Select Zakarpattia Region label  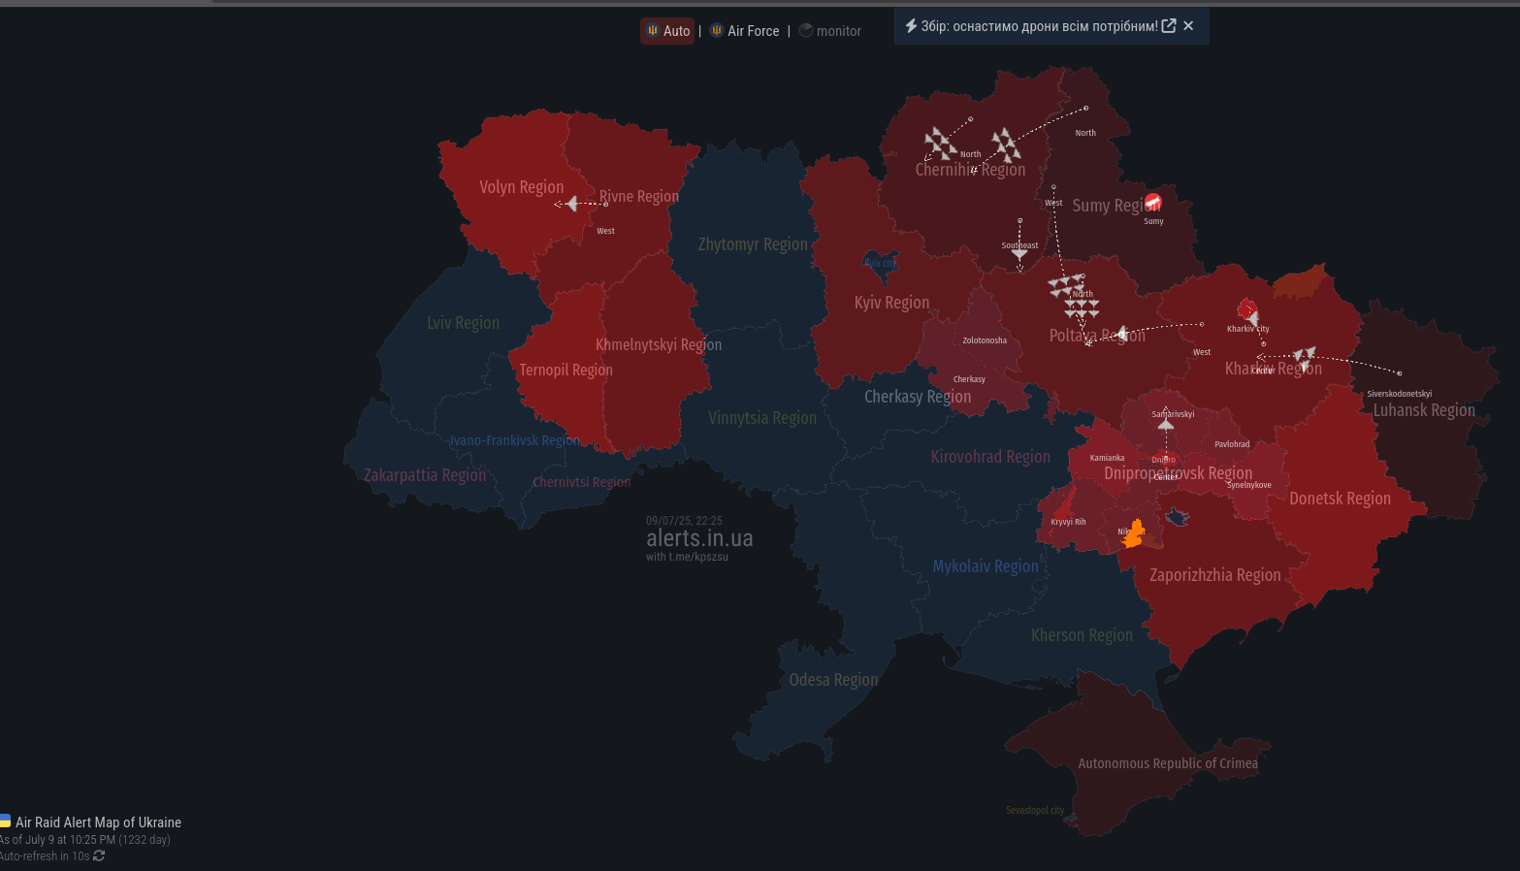point(425,474)
